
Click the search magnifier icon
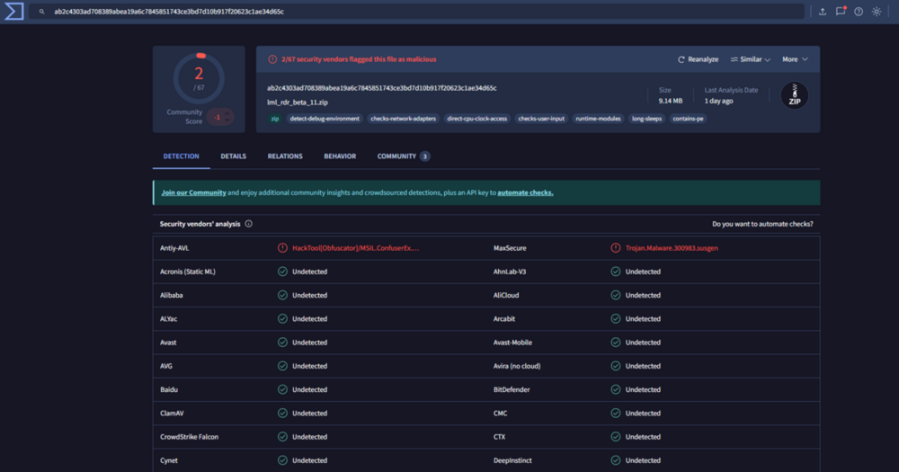[42, 12]
